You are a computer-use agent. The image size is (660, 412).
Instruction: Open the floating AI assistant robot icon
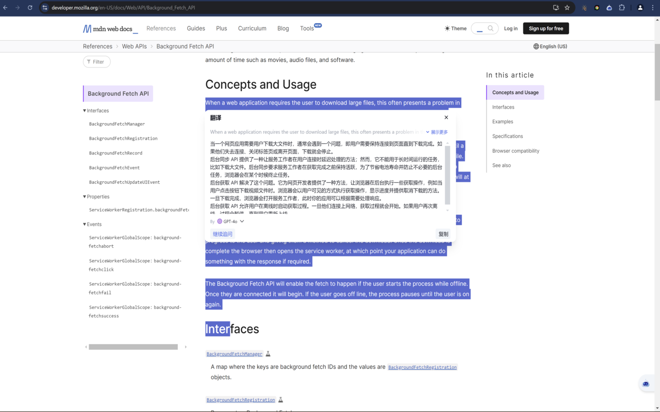646,384
